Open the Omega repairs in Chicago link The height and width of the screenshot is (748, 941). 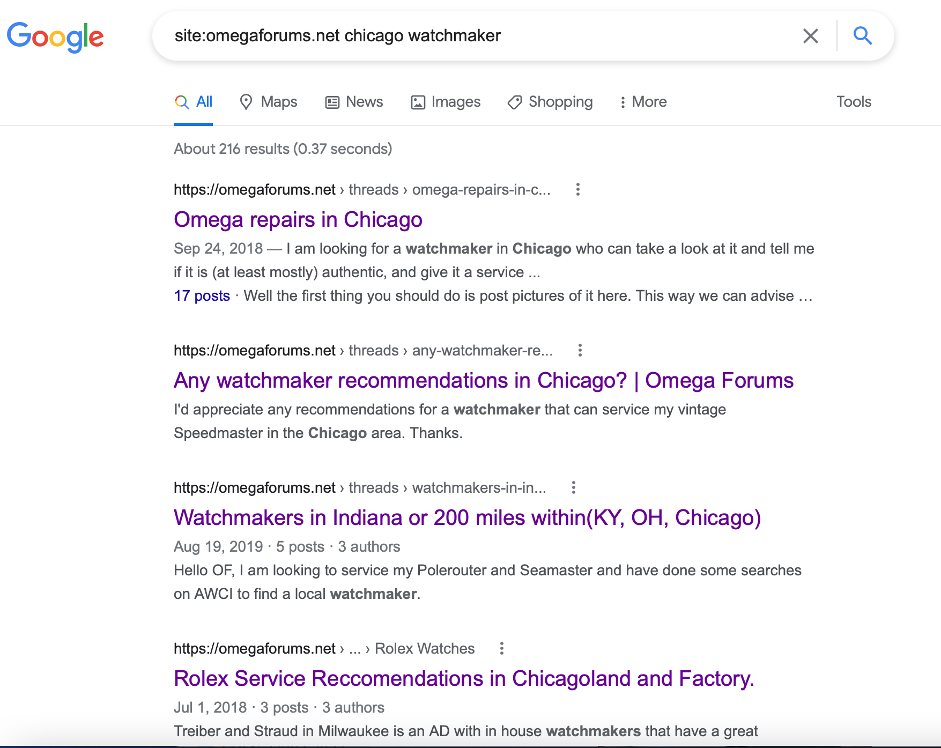298,220
